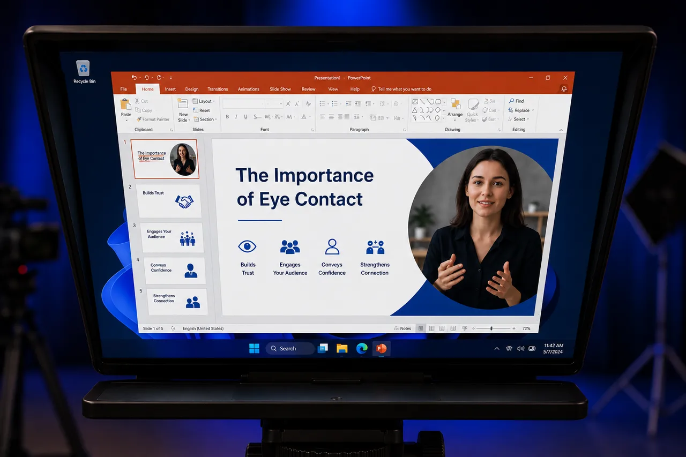
Task: Click Find in Editing group
Action: pos(516,101)
